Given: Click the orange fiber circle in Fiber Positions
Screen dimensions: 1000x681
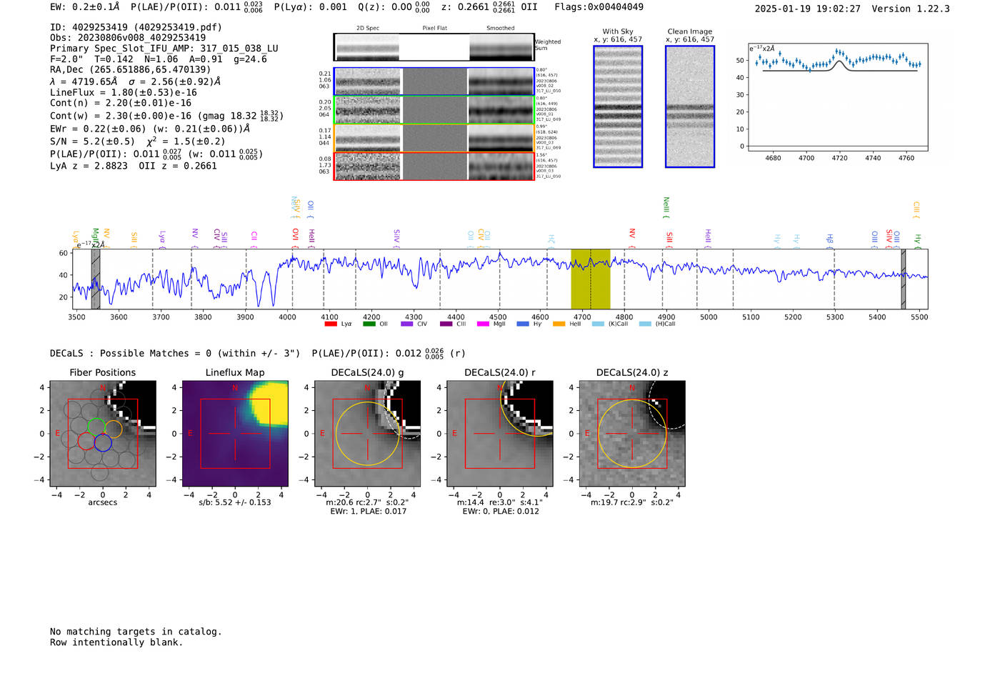Looking at the screenshot, I should click(114, 429).
